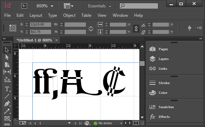Open the Layout menu
The width and height of the screenshot is (205, 127).
pyautogui.click(x=36, y=15)
